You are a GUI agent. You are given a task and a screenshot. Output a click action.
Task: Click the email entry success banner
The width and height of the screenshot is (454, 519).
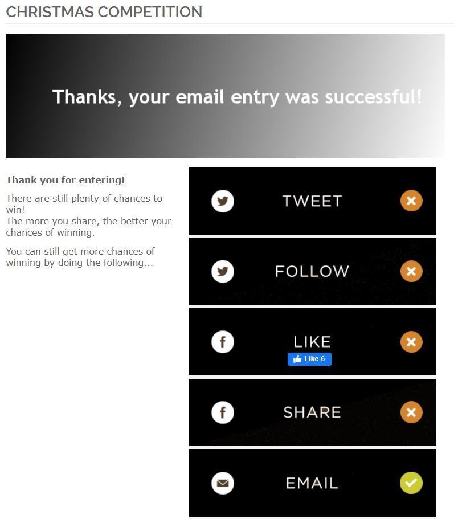(226, 96)
